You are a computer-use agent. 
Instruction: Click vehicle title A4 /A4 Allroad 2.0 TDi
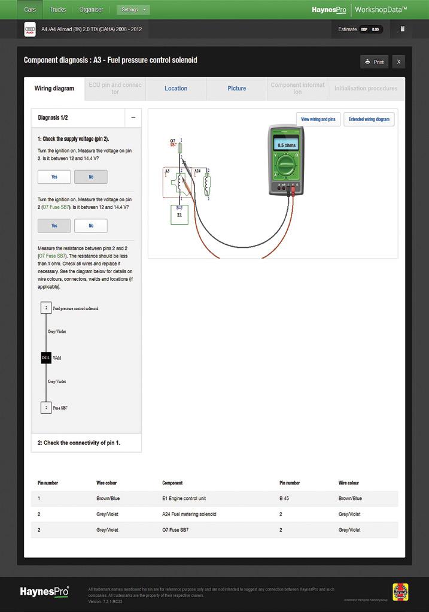[92, 29]
